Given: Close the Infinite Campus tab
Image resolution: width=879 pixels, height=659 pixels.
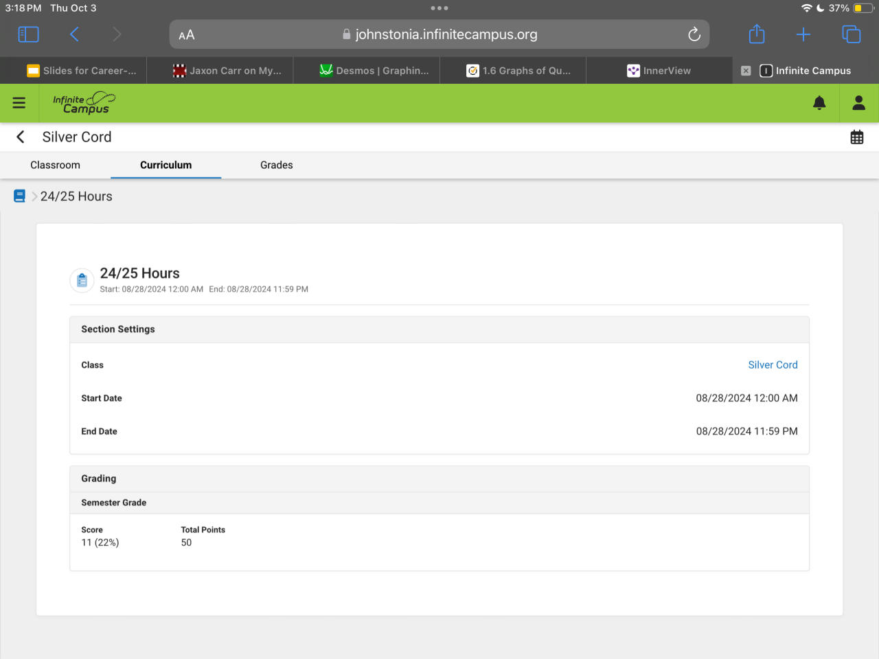Looking at the screenshot, I should [x=746, y=71].
